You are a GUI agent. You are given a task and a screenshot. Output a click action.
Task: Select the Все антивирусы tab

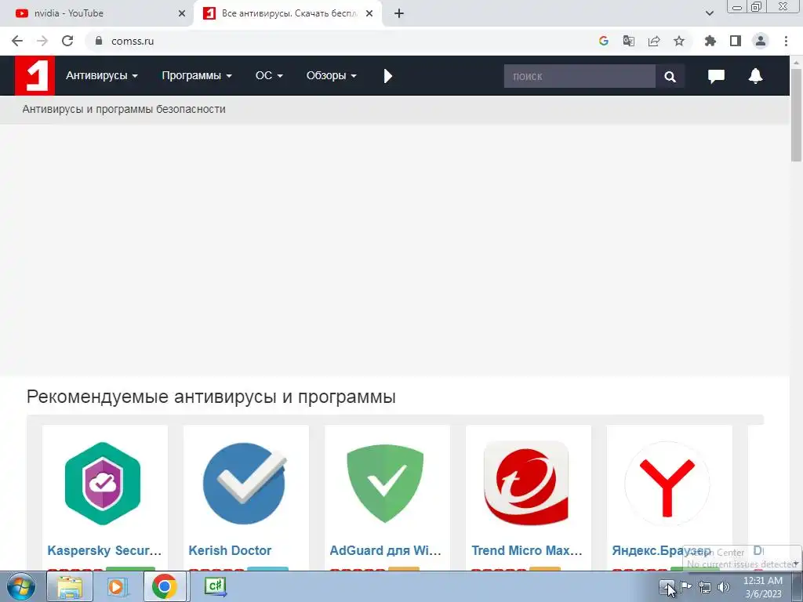pos(288,13)
